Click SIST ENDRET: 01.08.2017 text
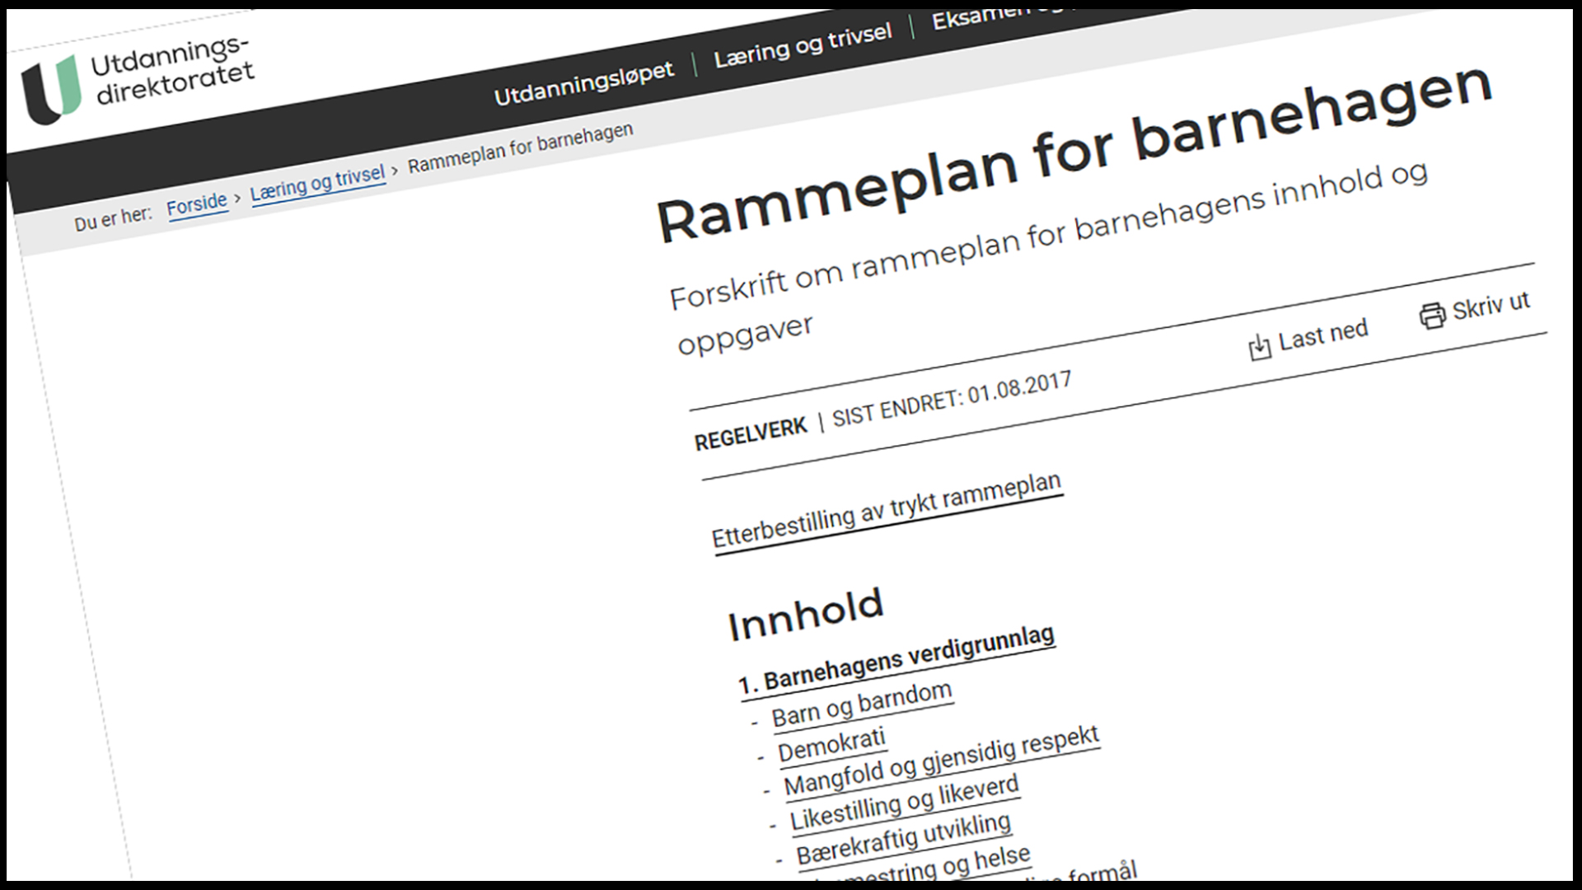 [952, 399]
